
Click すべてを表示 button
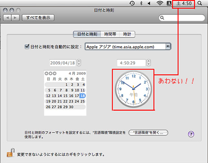(x=38, y=17)
